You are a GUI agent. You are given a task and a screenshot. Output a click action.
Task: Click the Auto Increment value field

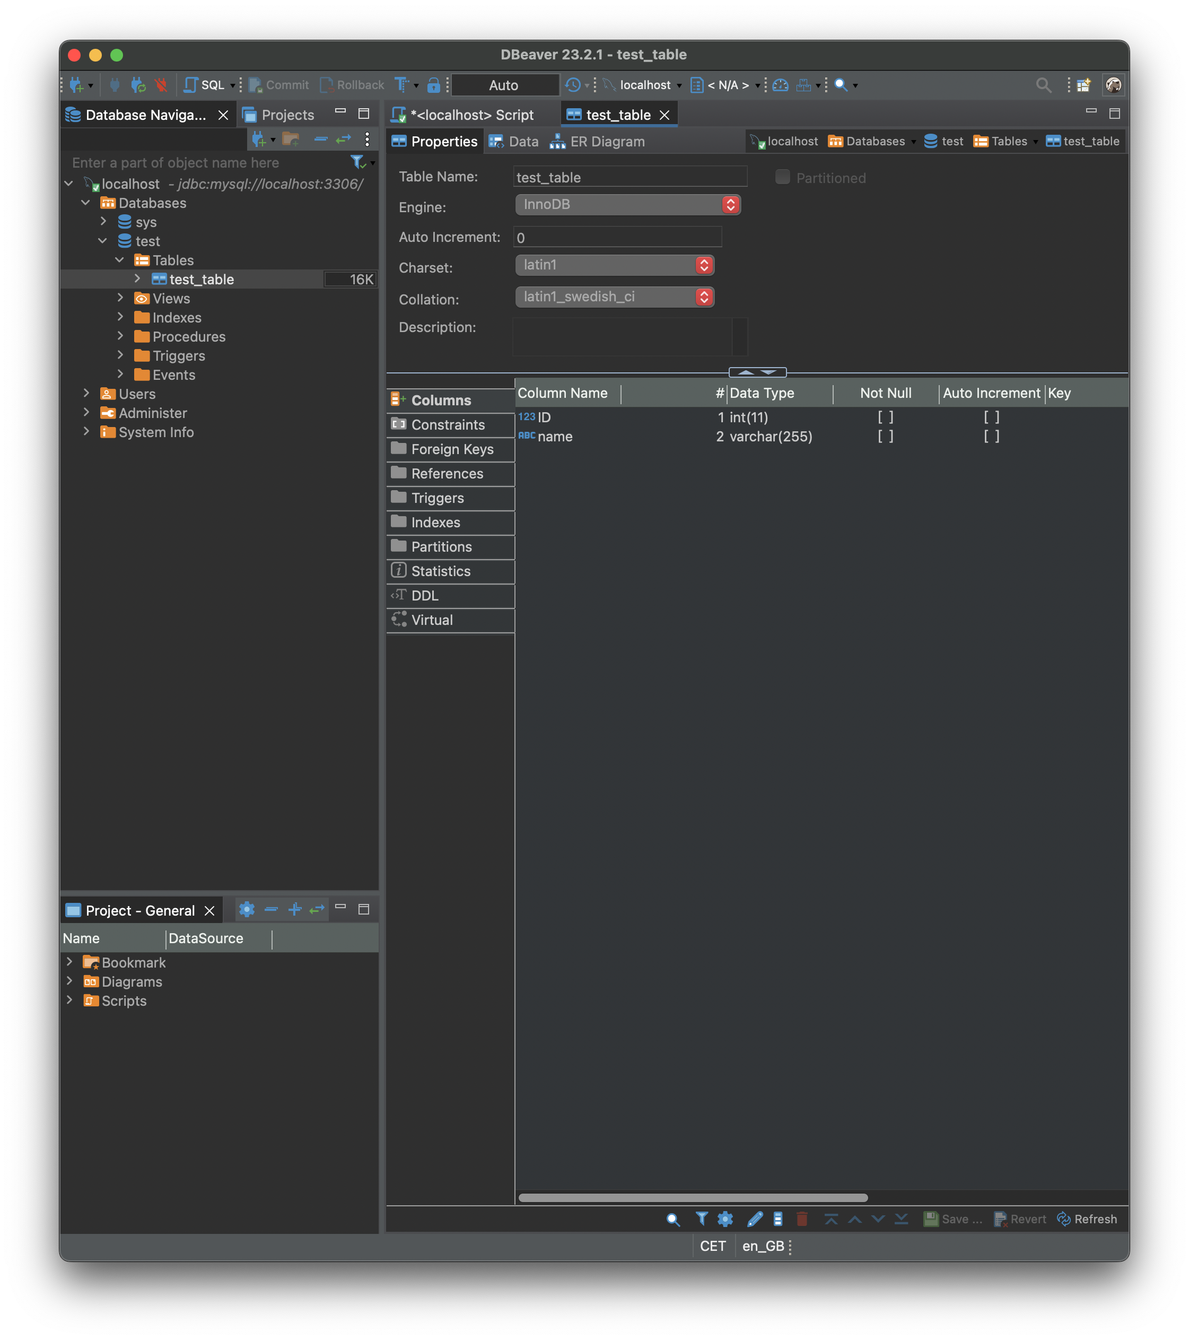point(617,237)
